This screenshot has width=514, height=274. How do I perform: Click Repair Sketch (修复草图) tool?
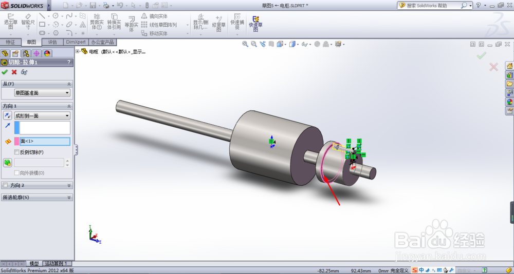coord(218,23)
